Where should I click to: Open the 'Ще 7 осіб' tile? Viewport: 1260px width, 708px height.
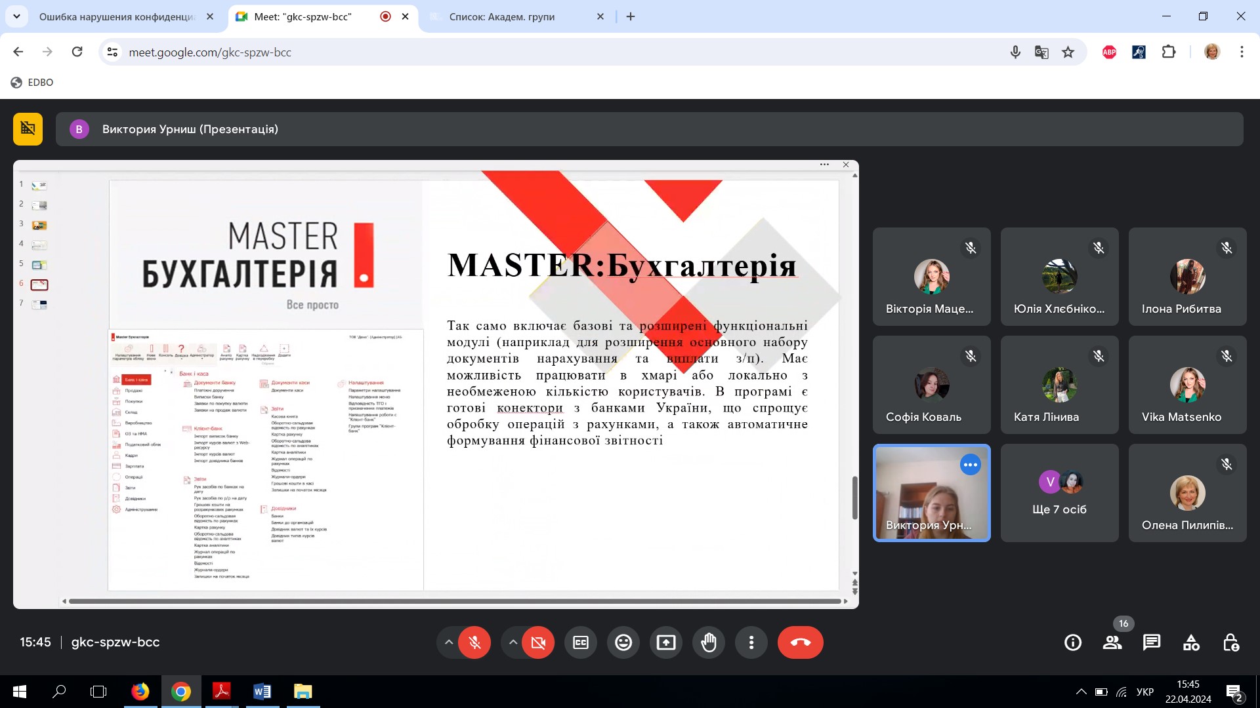point(1059,493)
